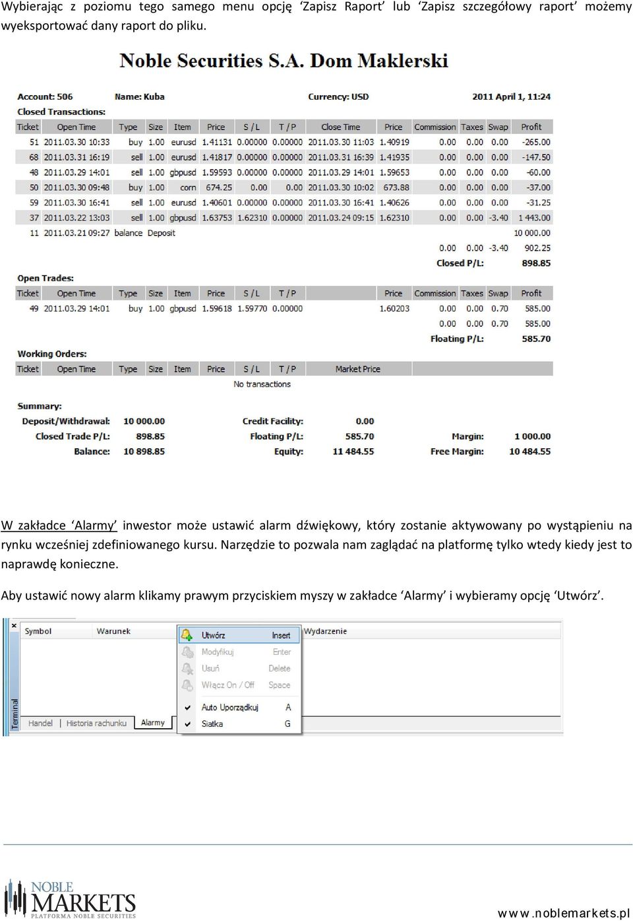Click the profit value -265.00
The width and height of the screenshot is (633, 921).
[x=536, y=142]
